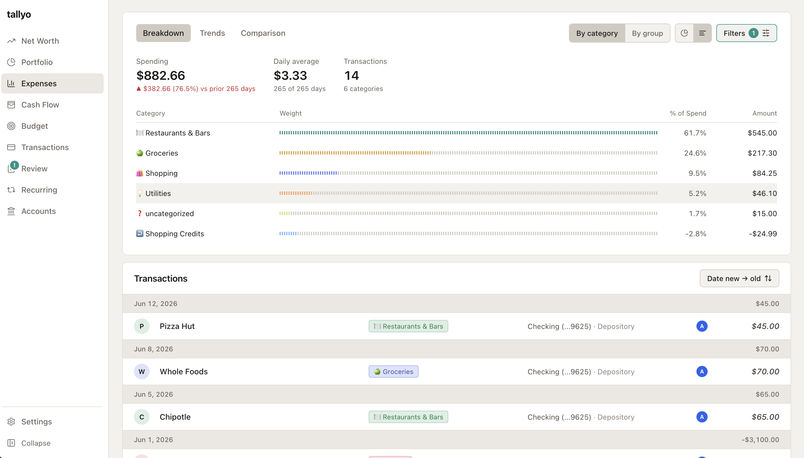Screen dimensions: 804x458
Task: Switch to bar list view
Action: coord(702,33)
